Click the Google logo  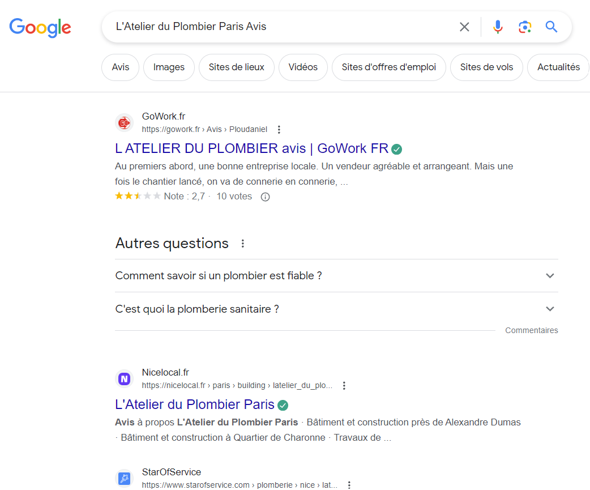point(40,27)
